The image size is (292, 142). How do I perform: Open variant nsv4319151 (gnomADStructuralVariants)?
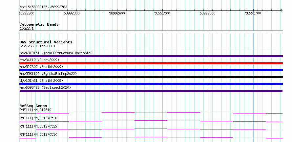click(56, 53)
